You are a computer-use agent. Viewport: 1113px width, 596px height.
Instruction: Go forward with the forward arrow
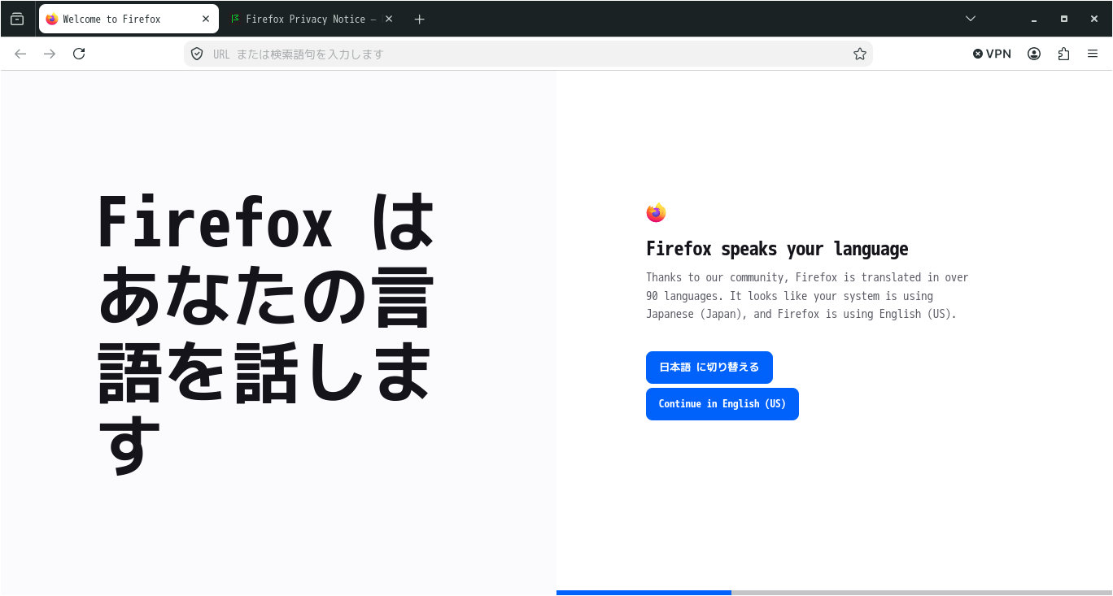[x=50, y=54]
